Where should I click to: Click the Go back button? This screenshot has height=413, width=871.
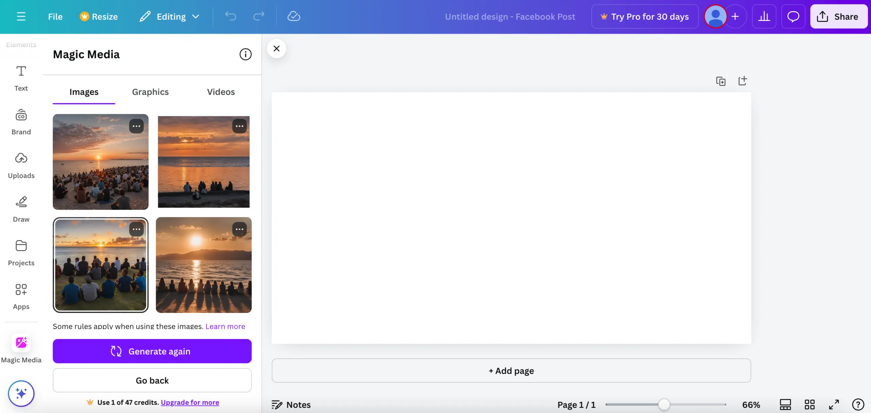tap(152, 380)
